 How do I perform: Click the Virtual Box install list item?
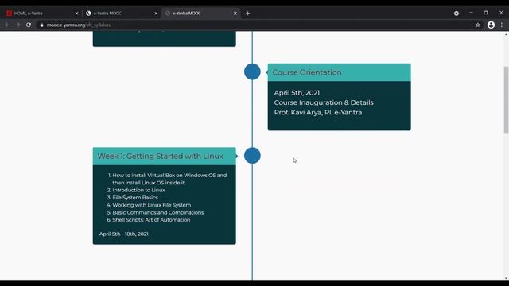[x=169, y=179]
